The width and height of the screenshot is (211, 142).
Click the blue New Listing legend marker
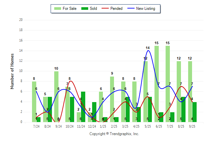[131, 9]
